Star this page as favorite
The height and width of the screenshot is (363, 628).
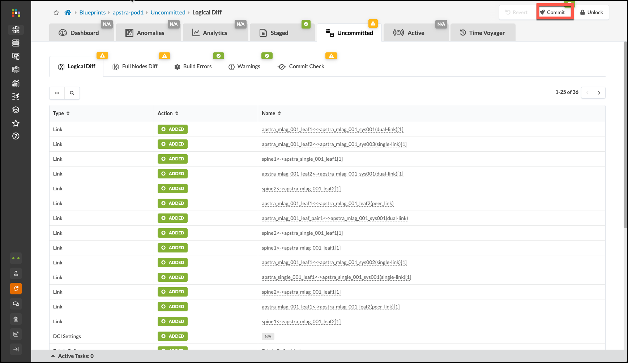point(56,13)
